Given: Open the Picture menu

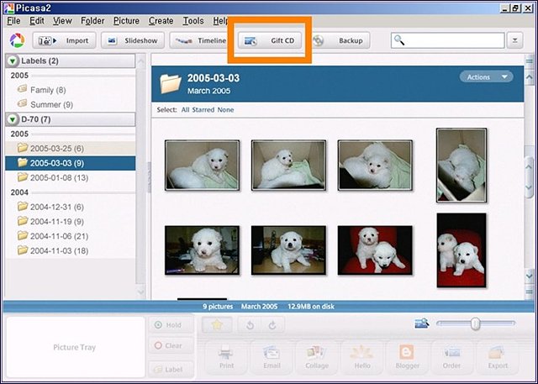Looking at the screenshot, I should click(126, 20).
